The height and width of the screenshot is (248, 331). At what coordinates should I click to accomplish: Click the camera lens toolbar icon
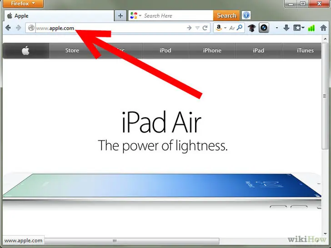264,28
